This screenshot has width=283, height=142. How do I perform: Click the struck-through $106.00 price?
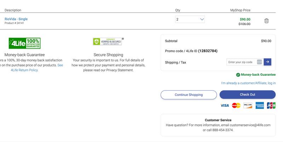tap(244, 24)
